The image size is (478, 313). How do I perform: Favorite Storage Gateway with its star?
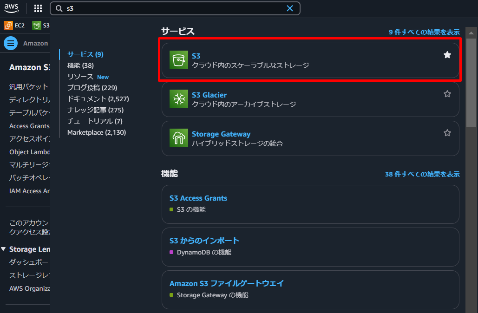(447, 133)
